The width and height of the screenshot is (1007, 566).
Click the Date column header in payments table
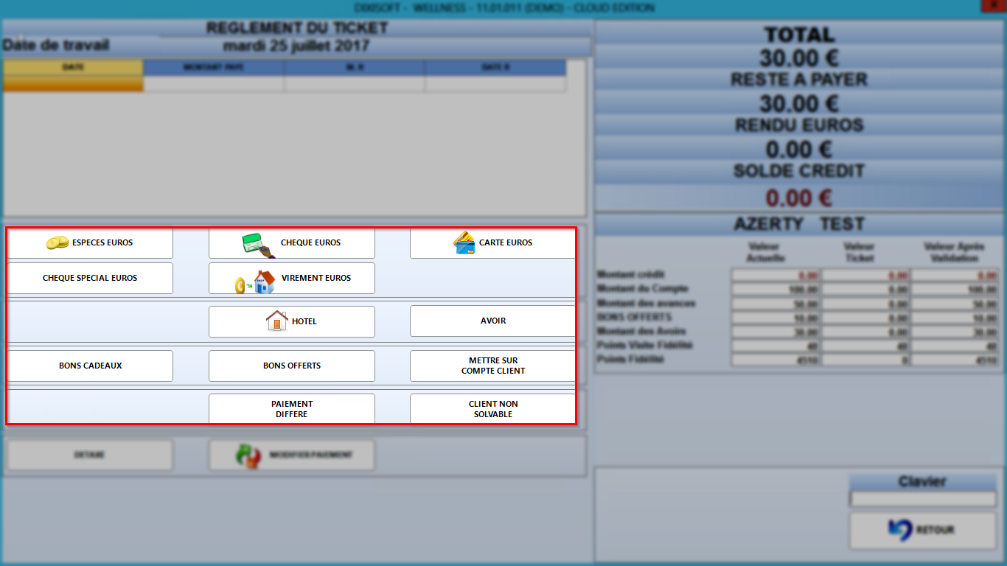point(73,67)
